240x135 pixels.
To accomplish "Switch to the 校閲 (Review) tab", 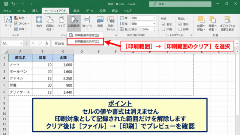I will coord(102,11).
